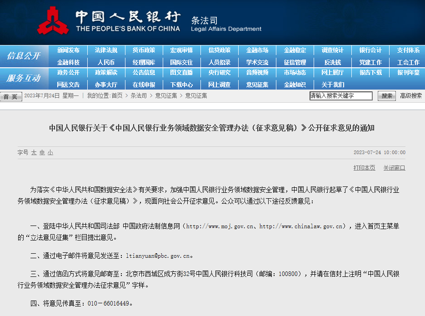425x316 pixels.
Task: Open the 支付体系 navigation item
Action: (x=408, y=50)
